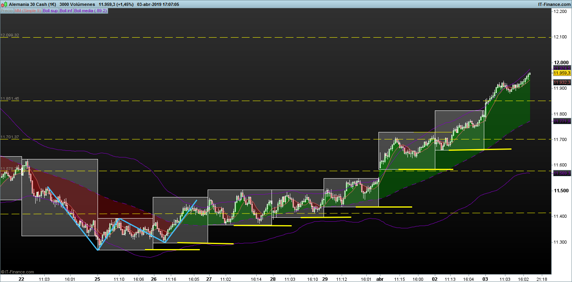Click the 3000 Volúmenes timeframe label
The image size is (572, 282).
coord(77,4)
